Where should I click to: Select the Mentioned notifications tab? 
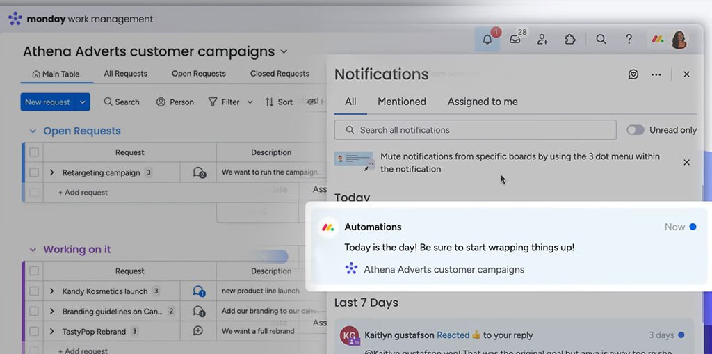click(402, 102)
